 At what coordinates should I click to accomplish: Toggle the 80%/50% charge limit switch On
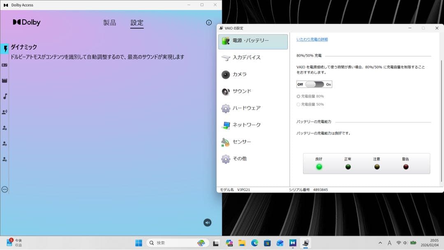point(314,84)
